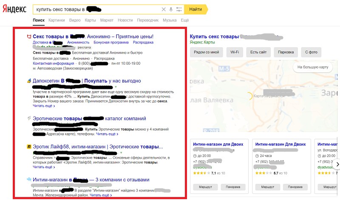The width and height of the screenshot is (340, 200).
Task: Click the Найти search button
Action: point(195,9)
